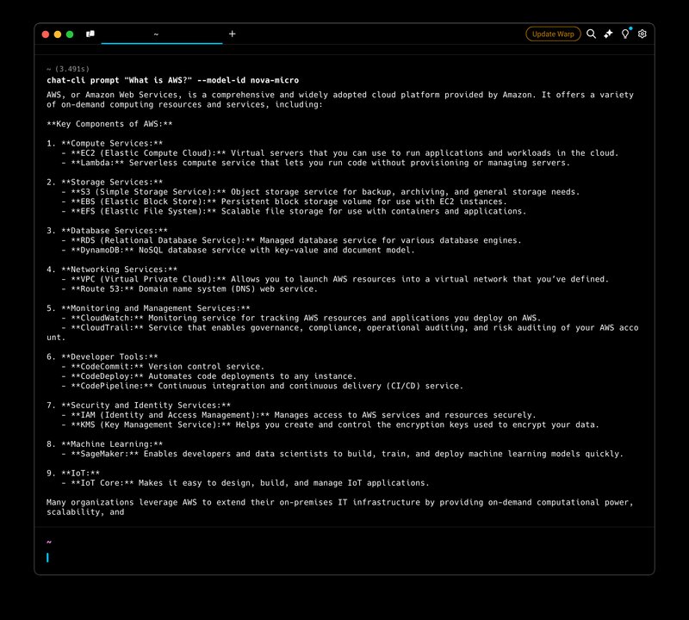This screenshot has width=689, height=620.
Task: Open a new terminal tab with the plus
Action: 232,34
